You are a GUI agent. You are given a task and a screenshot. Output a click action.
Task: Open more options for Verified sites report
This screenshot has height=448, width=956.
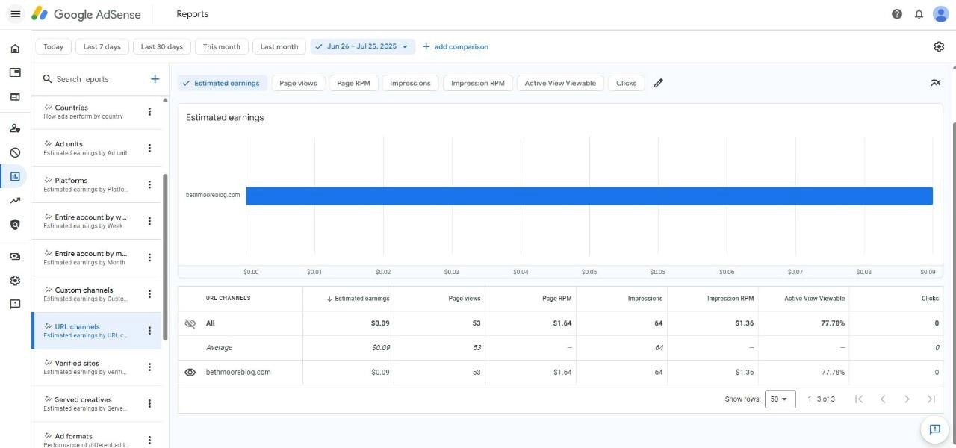pos(149,367)
